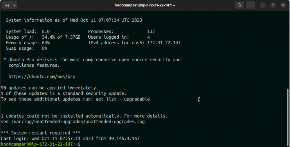Viewport: 290px width, 147px height.
Task: Open the https://ubuntu.com/aws/pro link
Action: pyautogui.click(x=42, y=76)
